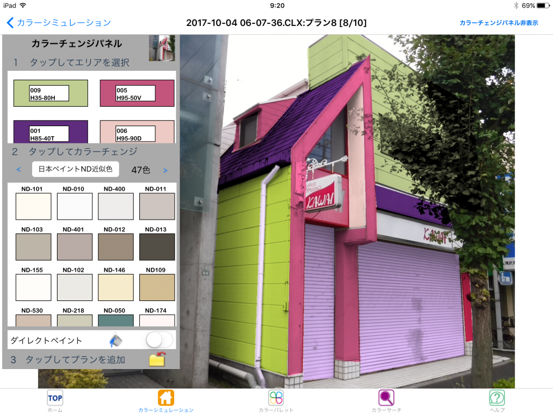Open the Color Simulation house tab
The image size is (553, 415).
point(166,397)
